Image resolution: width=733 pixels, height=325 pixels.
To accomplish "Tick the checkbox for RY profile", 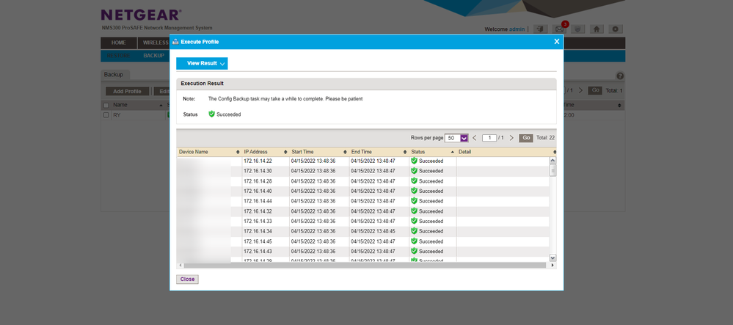I will (x=106, y=115).
